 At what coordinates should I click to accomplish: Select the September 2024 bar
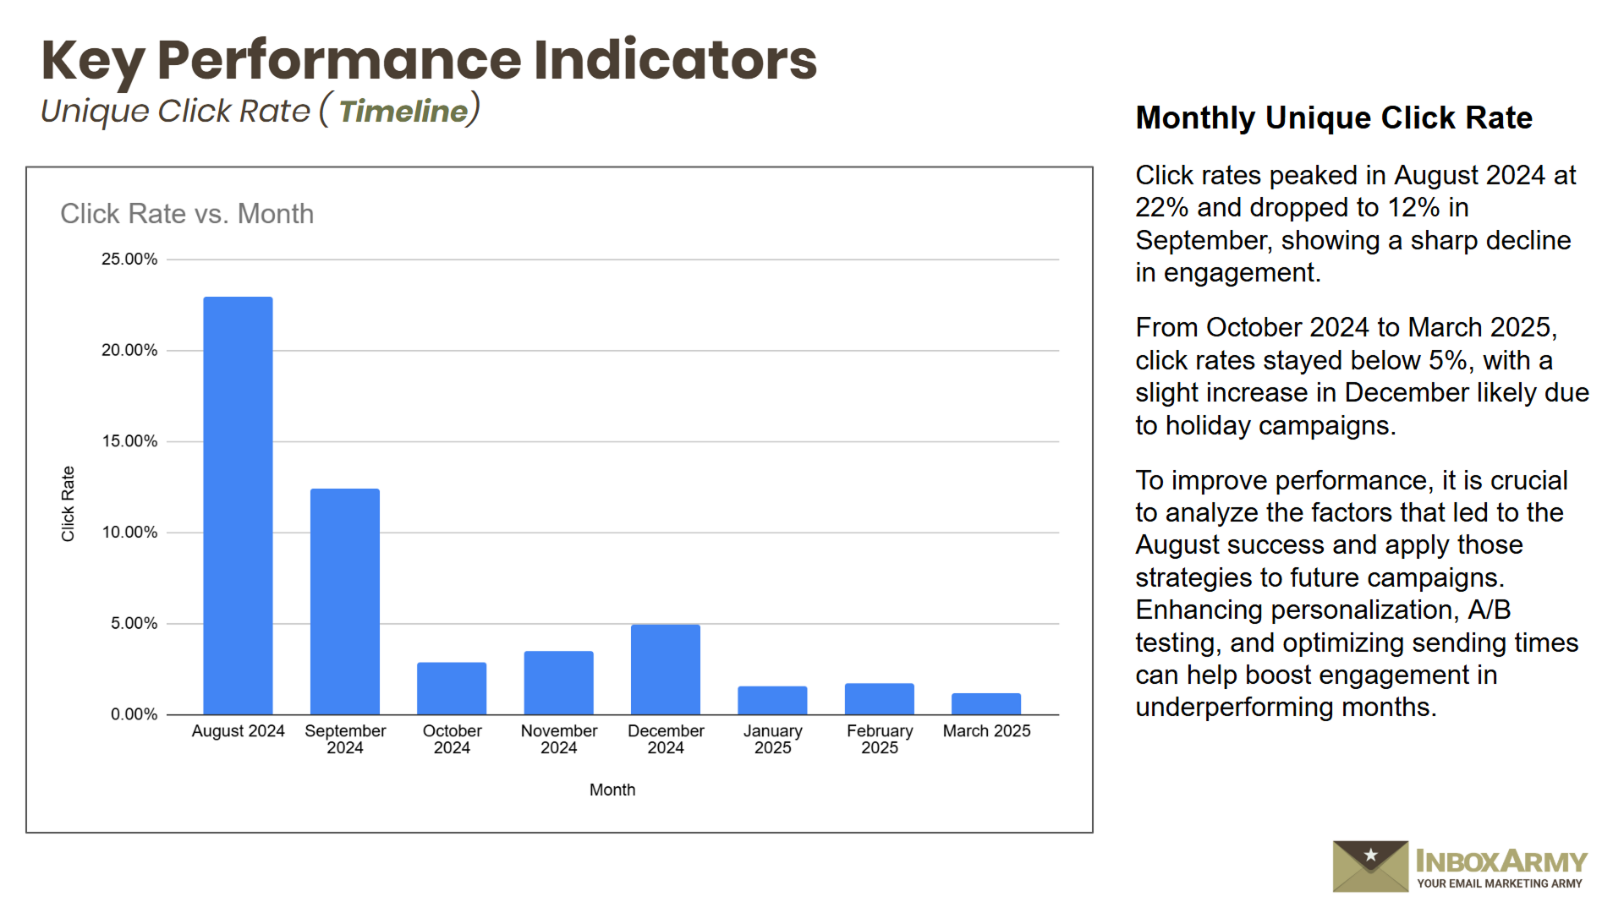344,601
